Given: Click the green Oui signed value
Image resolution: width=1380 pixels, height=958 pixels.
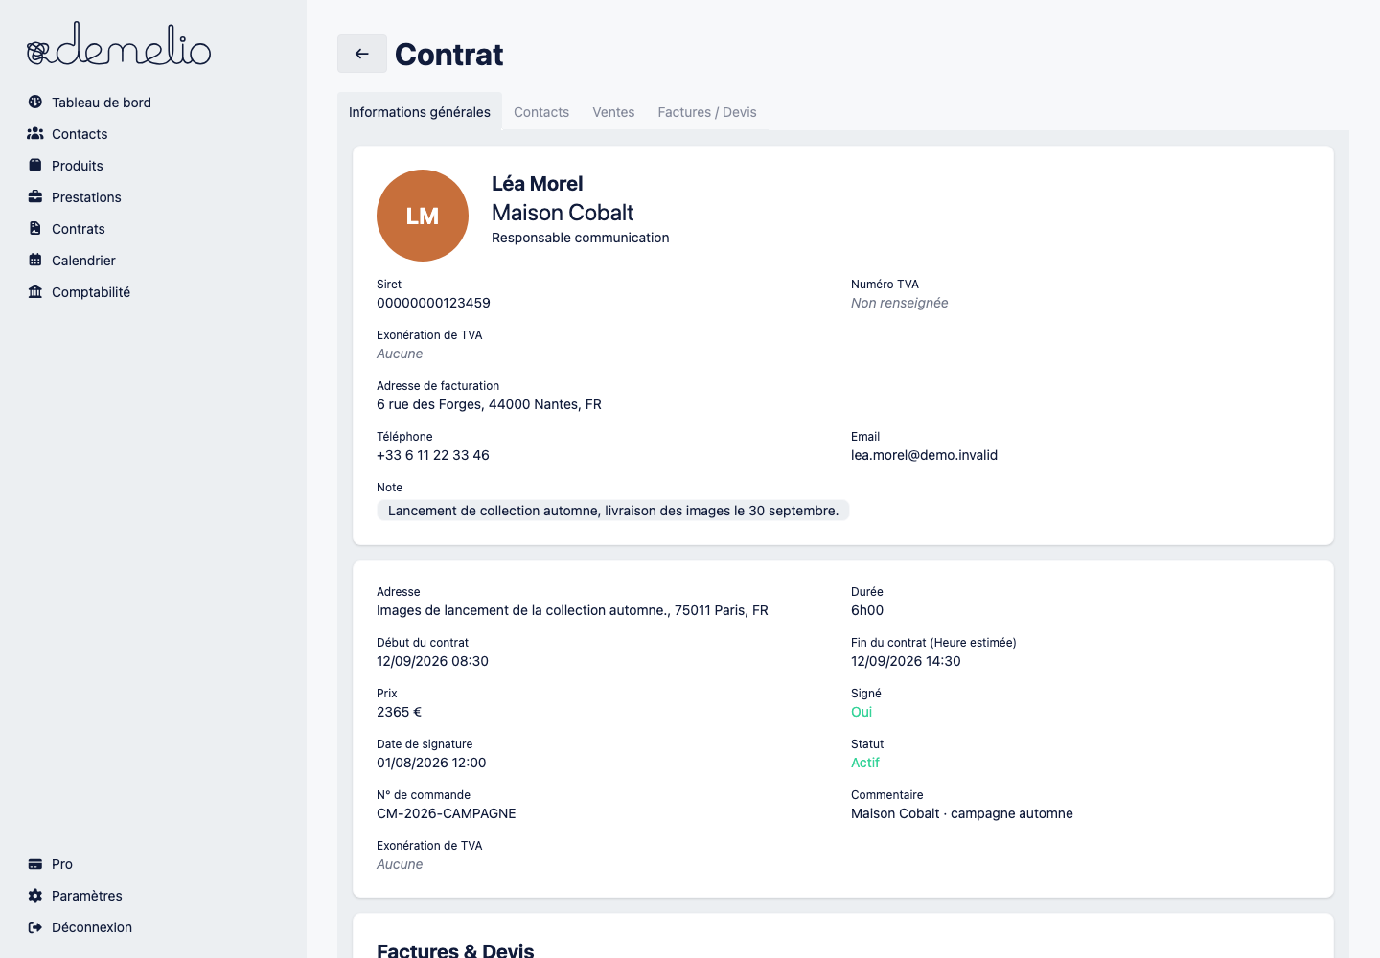Looking at the screenshot, I should pos(862,712).
